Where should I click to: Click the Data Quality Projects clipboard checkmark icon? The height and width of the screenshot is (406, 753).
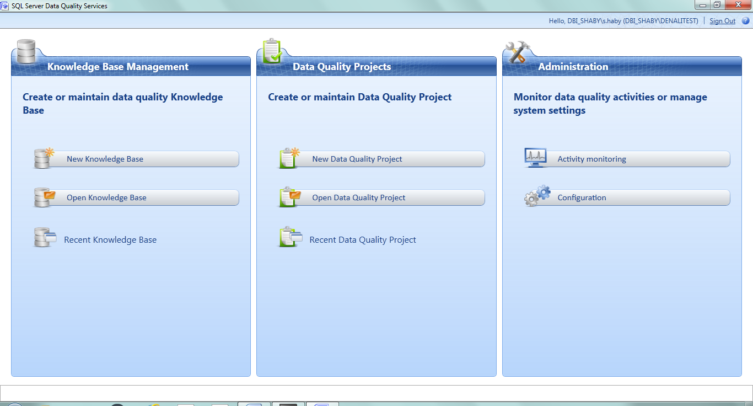click(x=272, y=51)
